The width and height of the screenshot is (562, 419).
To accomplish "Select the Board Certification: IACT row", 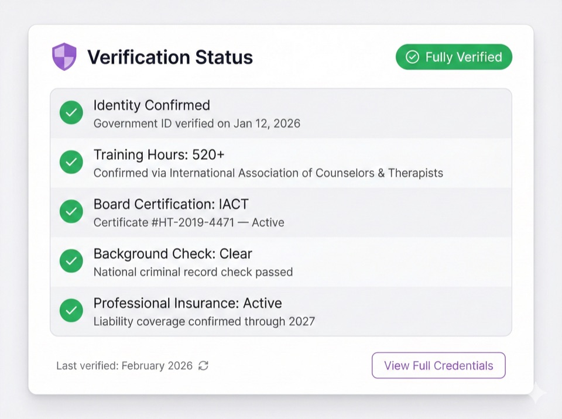I will 281,211.
